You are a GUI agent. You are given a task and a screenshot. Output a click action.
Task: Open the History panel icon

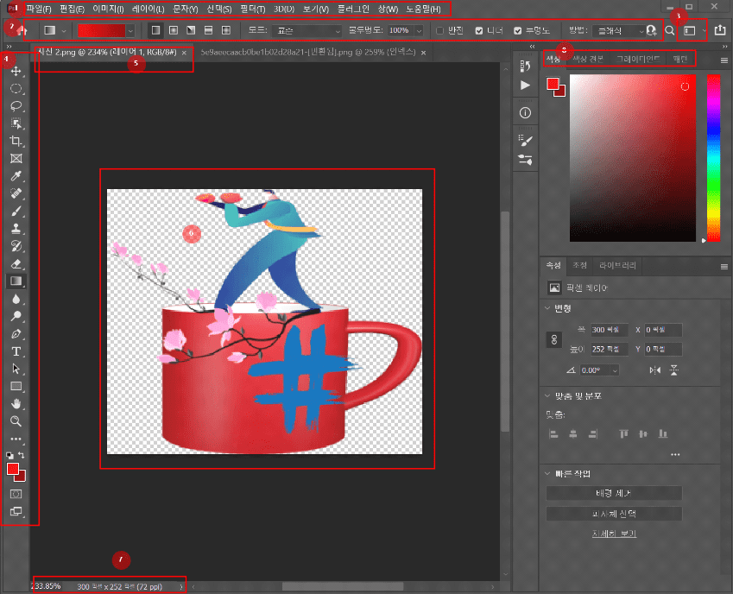[x=525, y=66]
